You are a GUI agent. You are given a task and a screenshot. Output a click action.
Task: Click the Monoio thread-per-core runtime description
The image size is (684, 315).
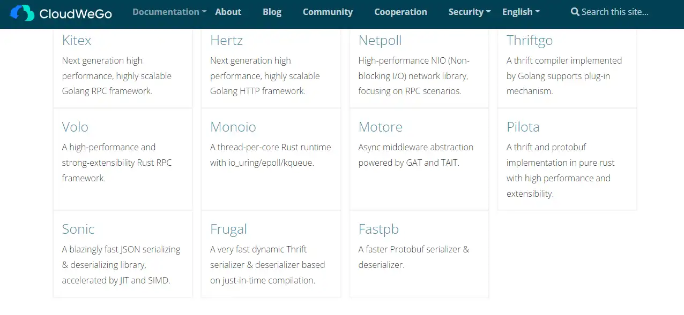pos(271,155)
